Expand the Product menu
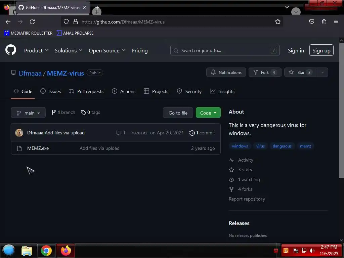This screenshot has width=344, height=258. coord(36,50)
